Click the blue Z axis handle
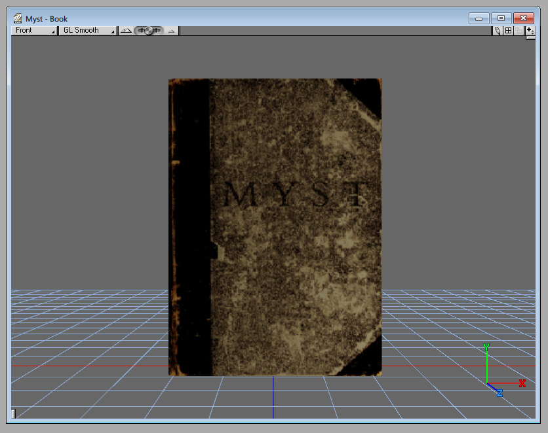The height and width of the screenshot is (433, 548). click(499, 393)
